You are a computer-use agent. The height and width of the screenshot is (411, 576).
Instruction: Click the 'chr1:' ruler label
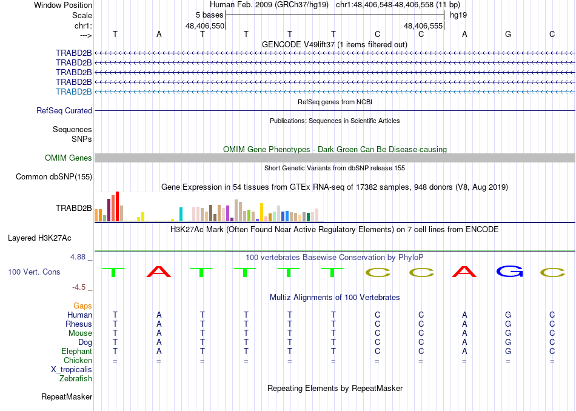83,25
